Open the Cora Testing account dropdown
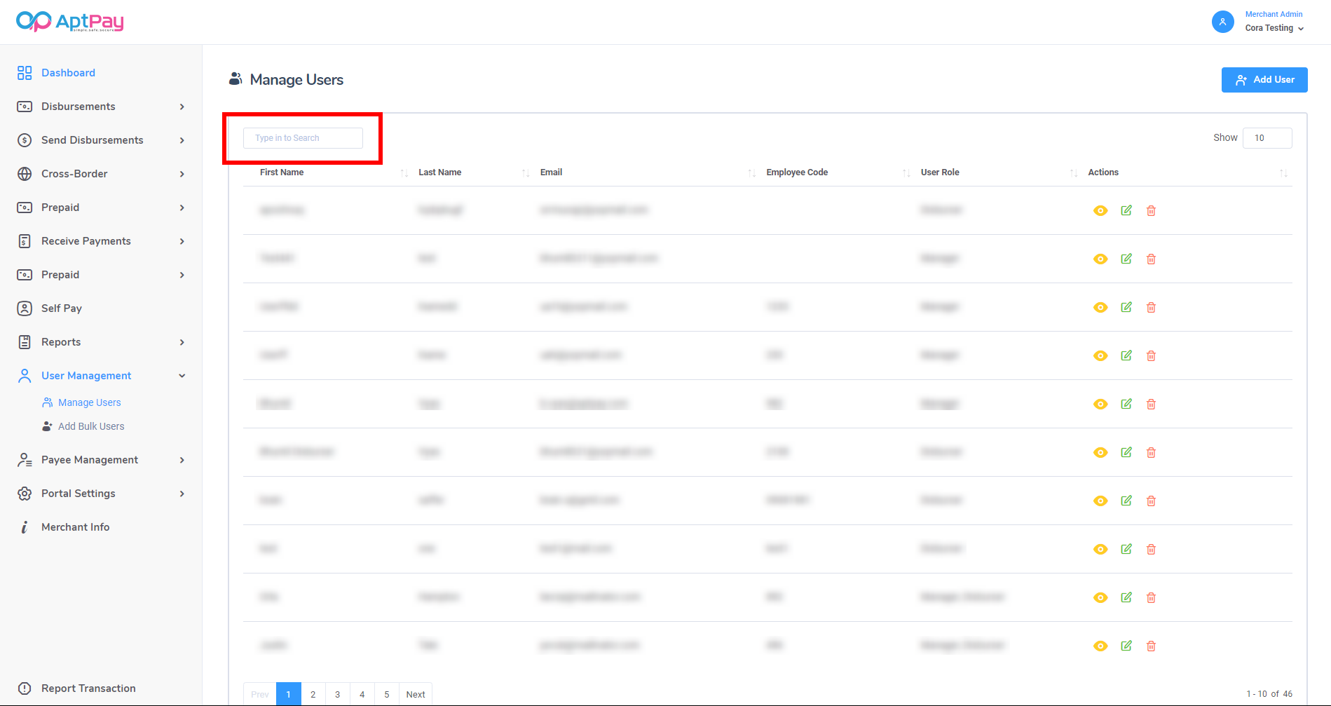The height and width of the screenshot is (706, 1331). [x=1274, y=28]
